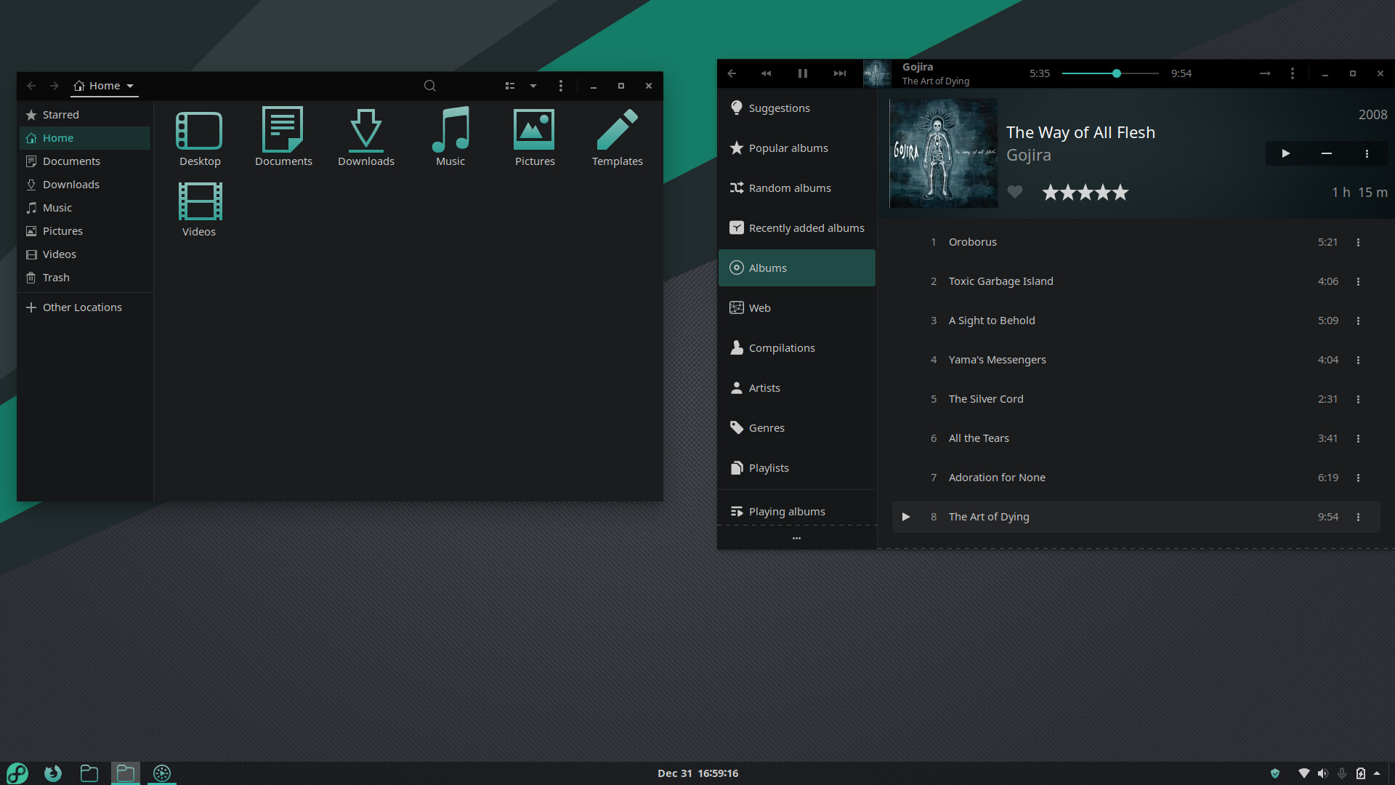Open volume control in system tray

click(x=1322, y=773)
